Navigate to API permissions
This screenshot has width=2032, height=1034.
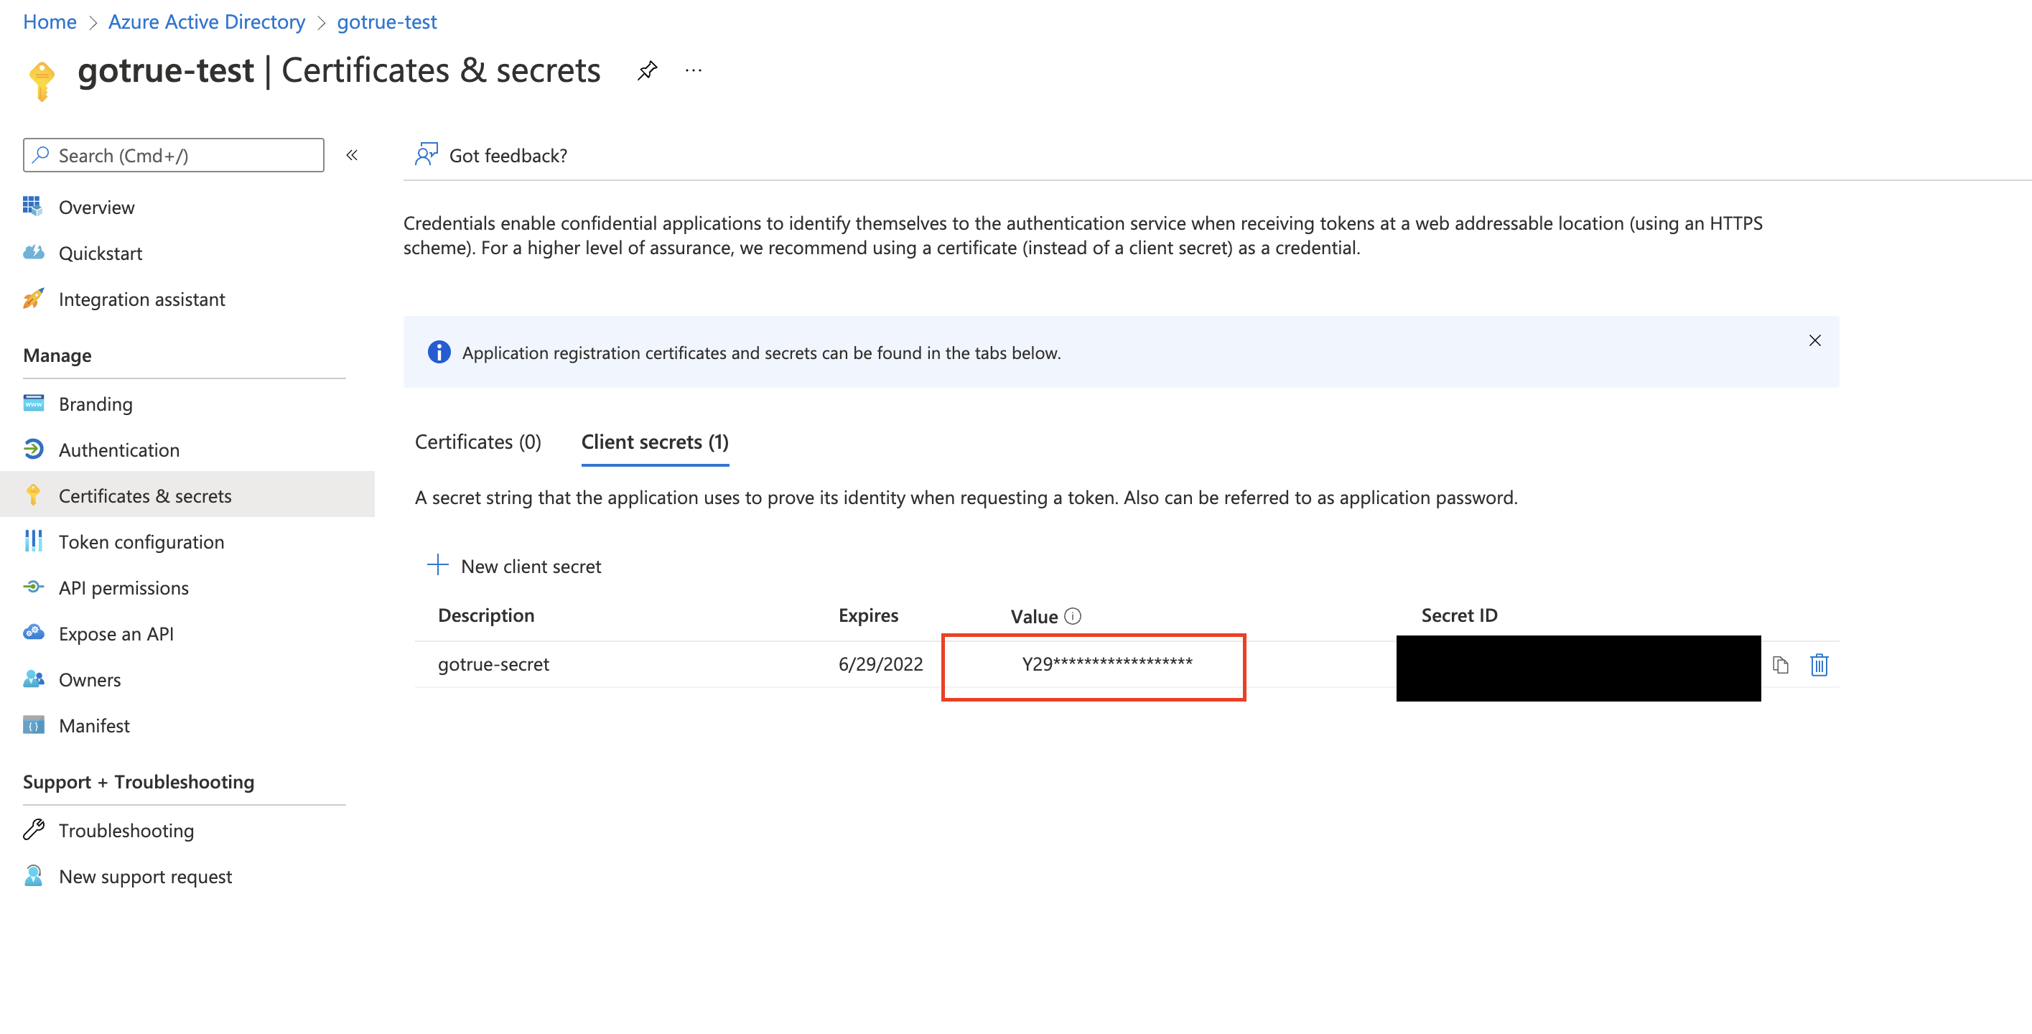(x=123, y=587)
